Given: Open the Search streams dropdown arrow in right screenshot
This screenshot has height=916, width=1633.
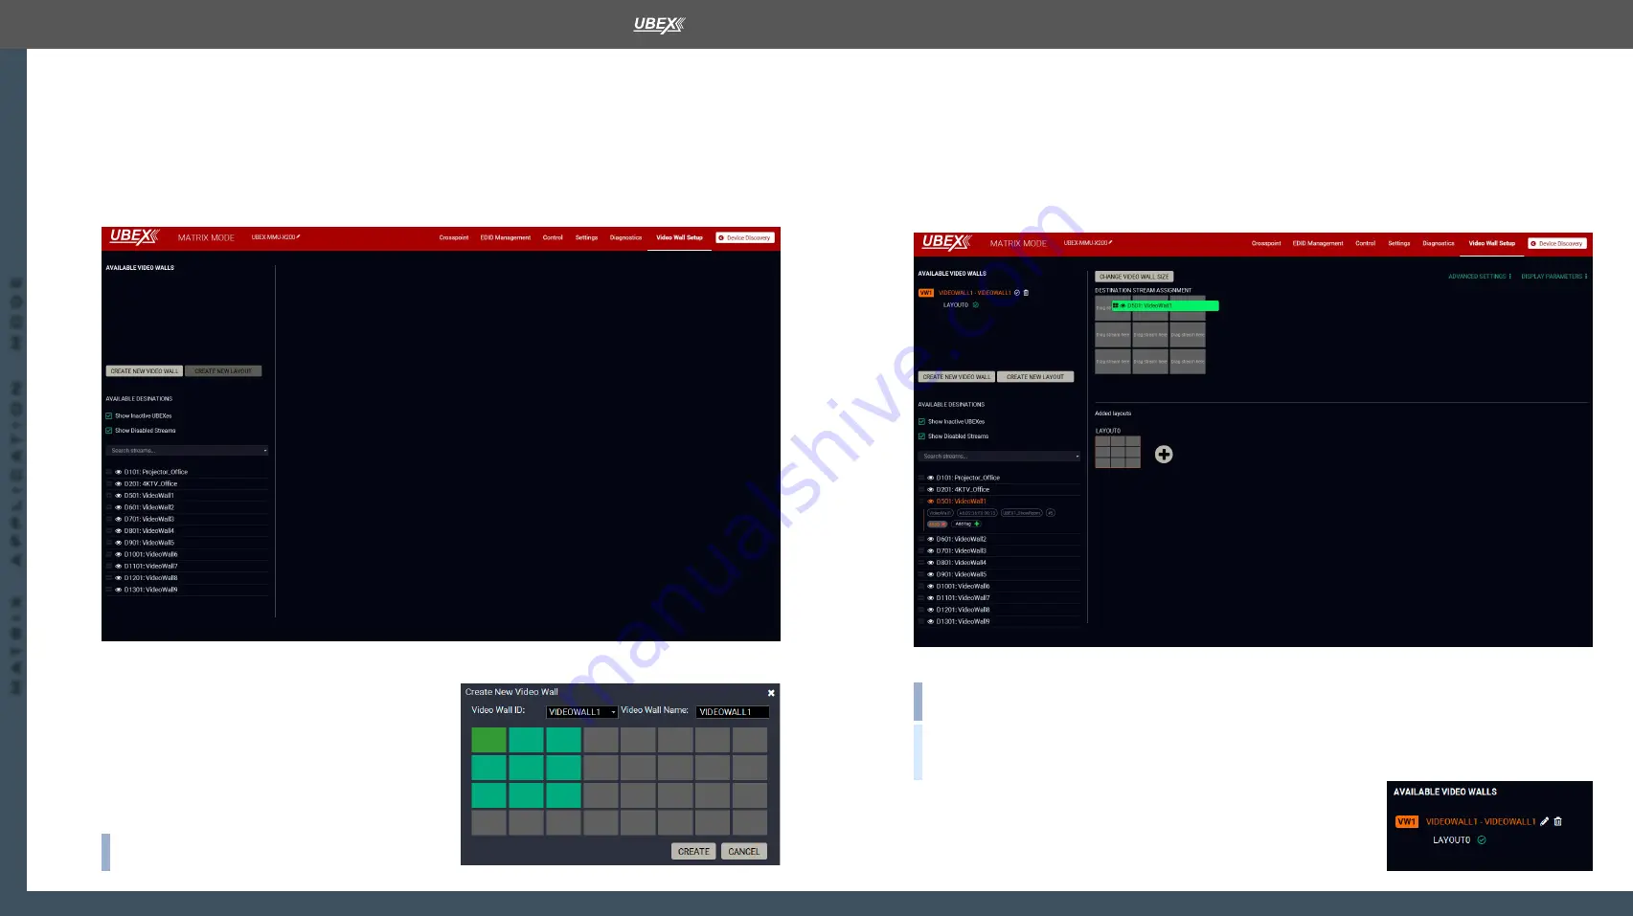Looking at the screenshot, I should click(x=1077, y=457).
